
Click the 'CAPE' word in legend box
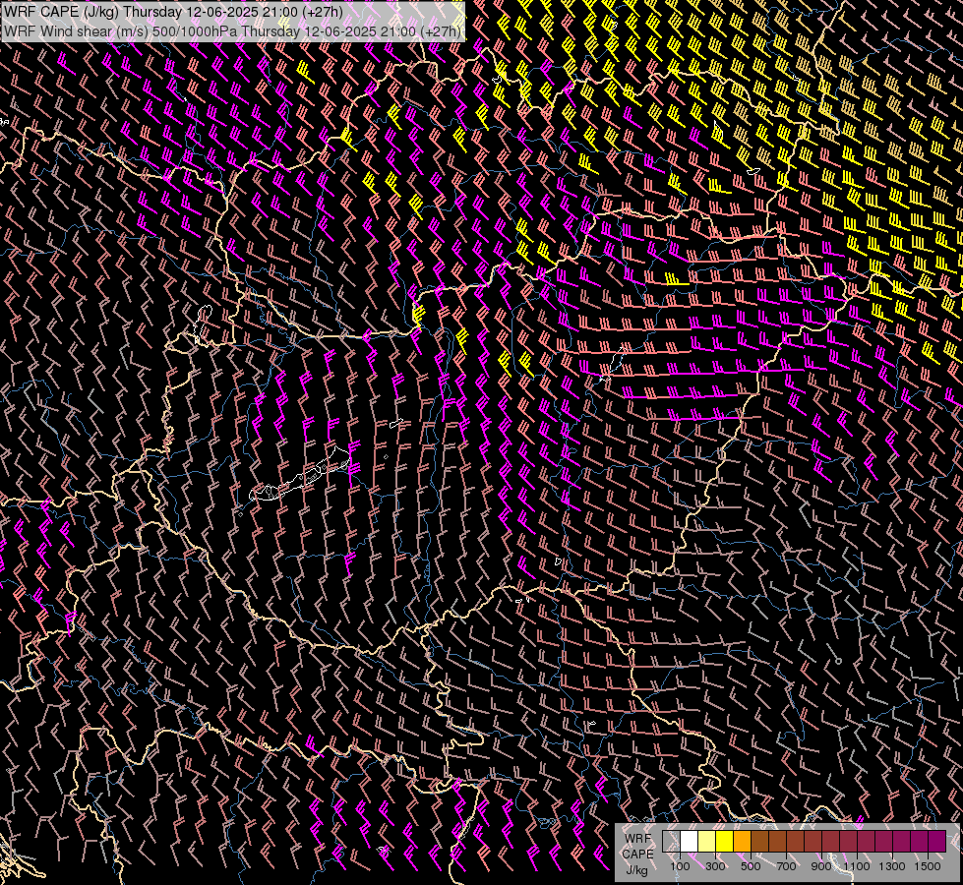click(637, 855)
